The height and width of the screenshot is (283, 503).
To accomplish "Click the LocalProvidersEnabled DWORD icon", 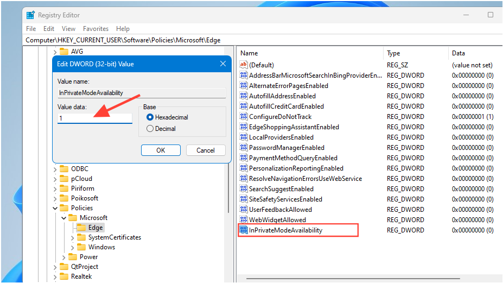I will point(244,137).
